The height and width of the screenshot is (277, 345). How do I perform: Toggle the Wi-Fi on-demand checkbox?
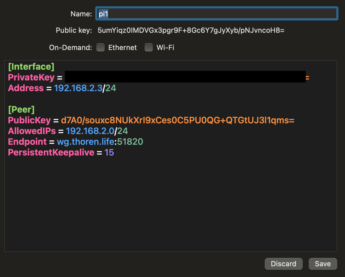149,47
